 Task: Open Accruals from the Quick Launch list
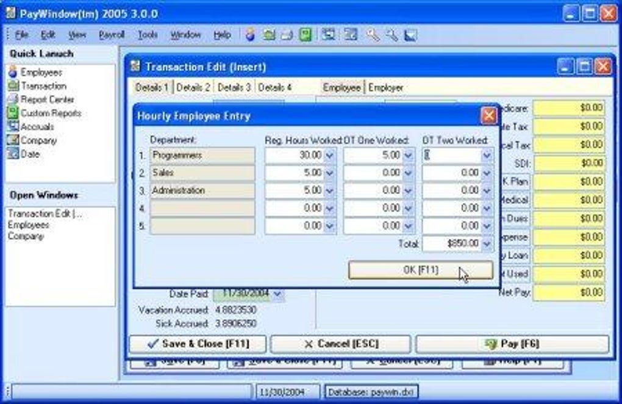(x=31, y=126)
